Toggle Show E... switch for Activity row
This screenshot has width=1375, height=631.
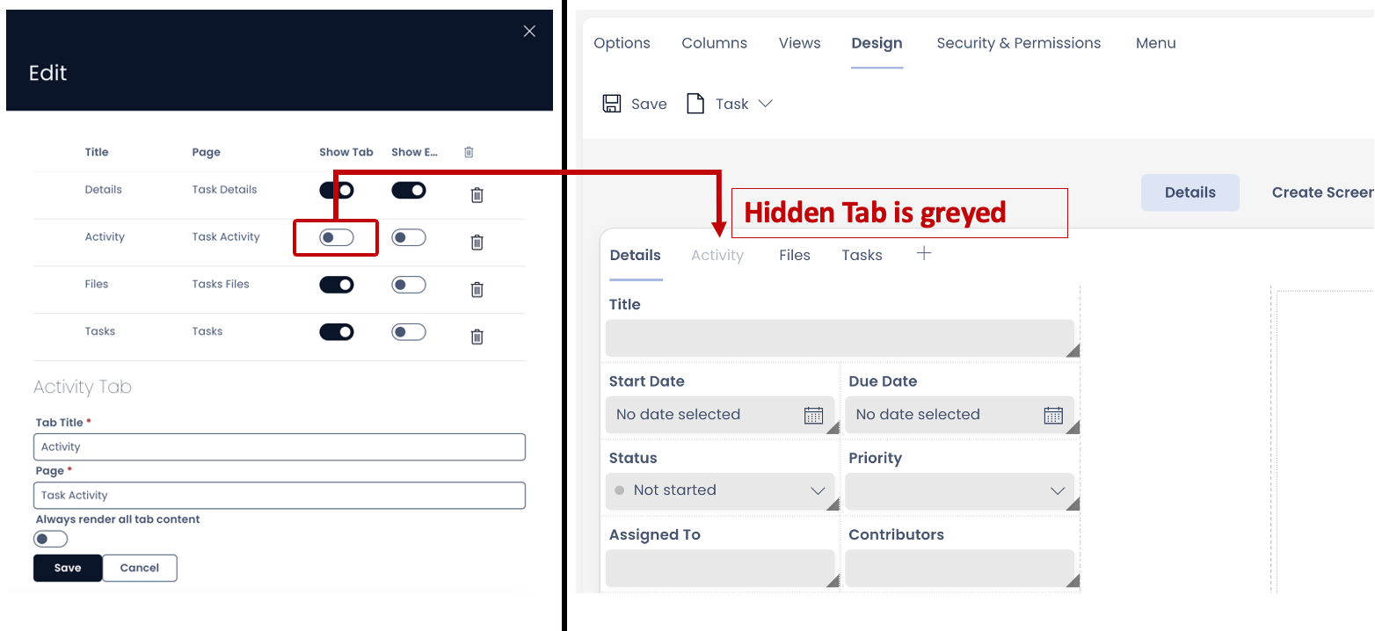pyautogui.click(x=409, y=237)
